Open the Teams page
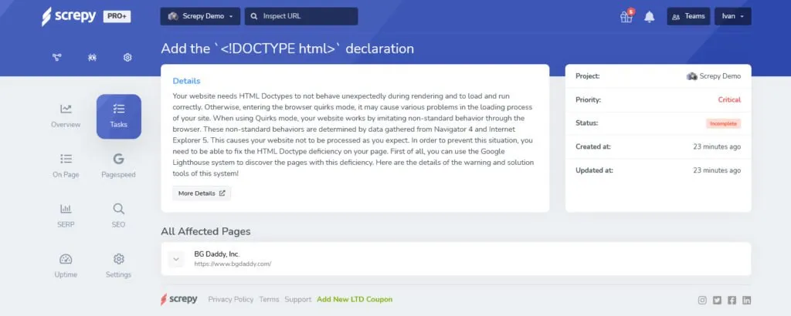This screenshot has height=316, width=791. 688,16
